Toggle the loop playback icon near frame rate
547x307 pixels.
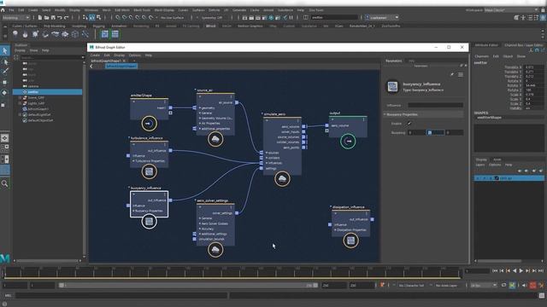pyautogui.click(x=503, y=286)
